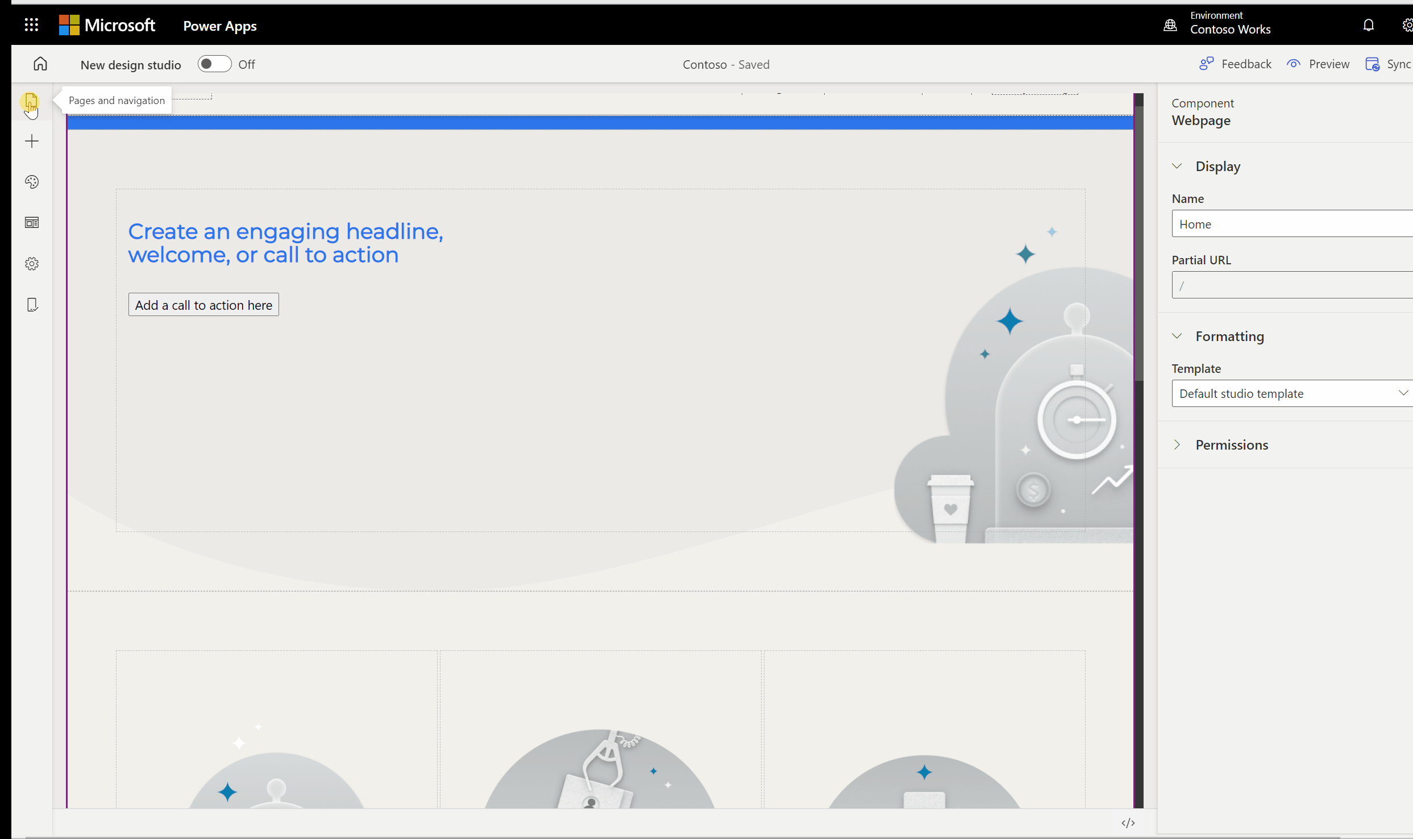Open the app launcher waffle icon
Screen dimensions: 1413x839
[31, 25]
